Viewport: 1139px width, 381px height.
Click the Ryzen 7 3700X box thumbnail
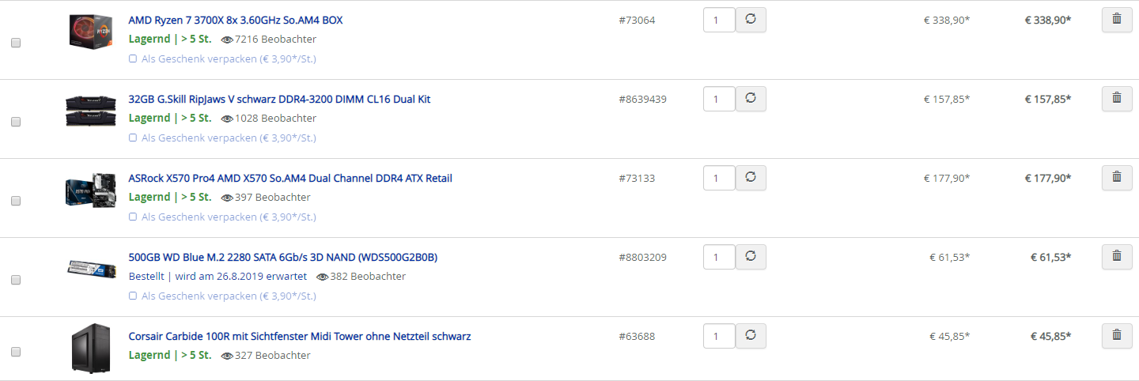point(91,32)
